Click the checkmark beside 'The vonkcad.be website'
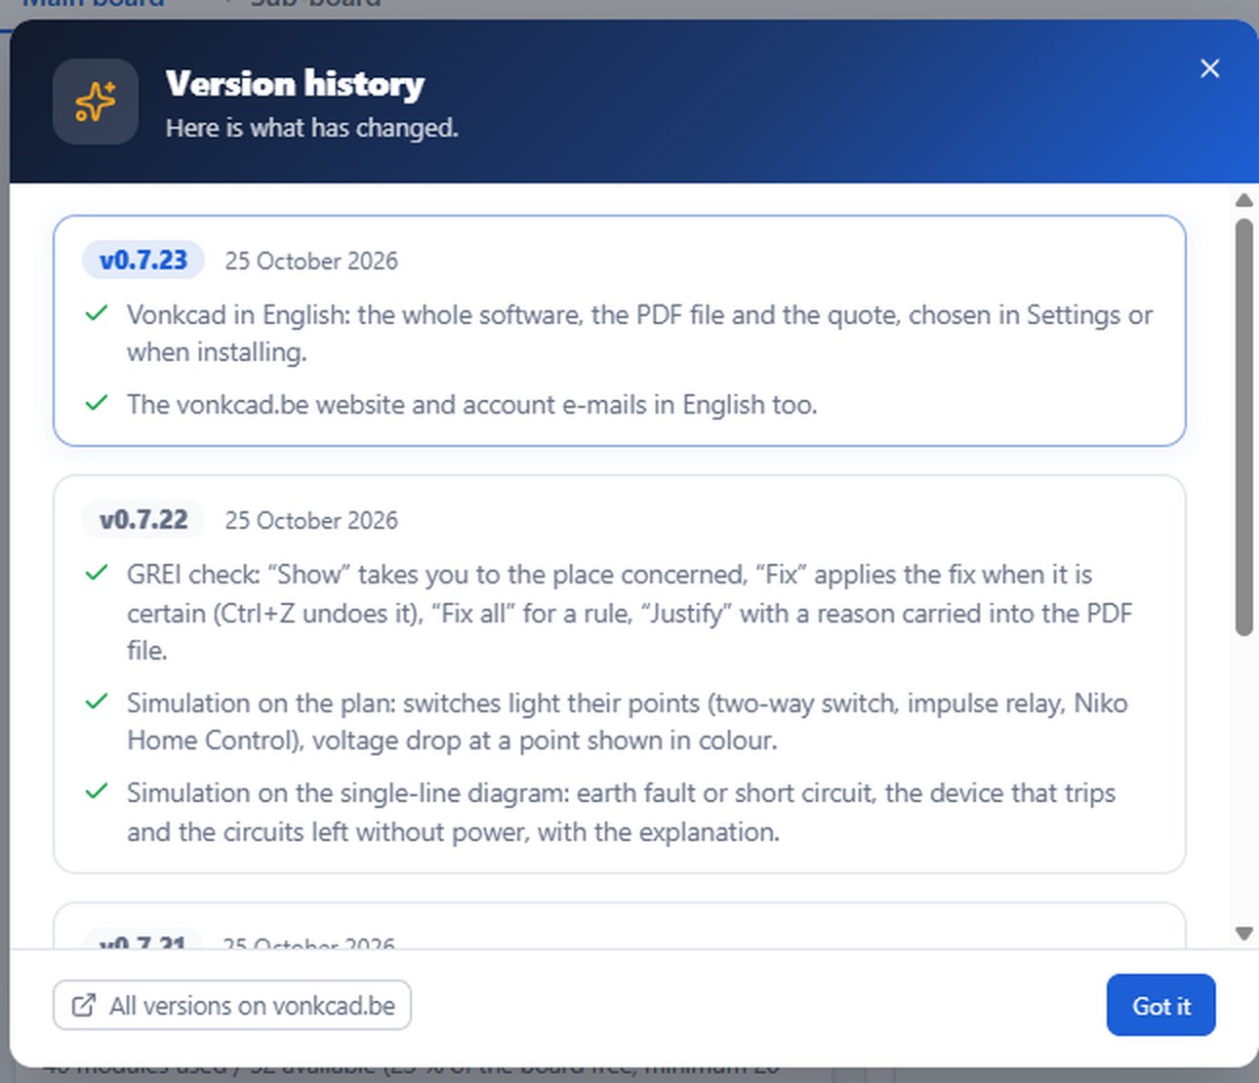Image resolution: width=1259 pixels, height=1083 pixels. (97, 403)
